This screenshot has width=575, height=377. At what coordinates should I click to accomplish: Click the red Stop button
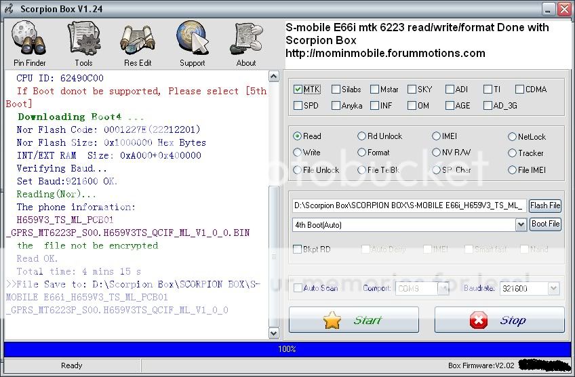point(499,320)
